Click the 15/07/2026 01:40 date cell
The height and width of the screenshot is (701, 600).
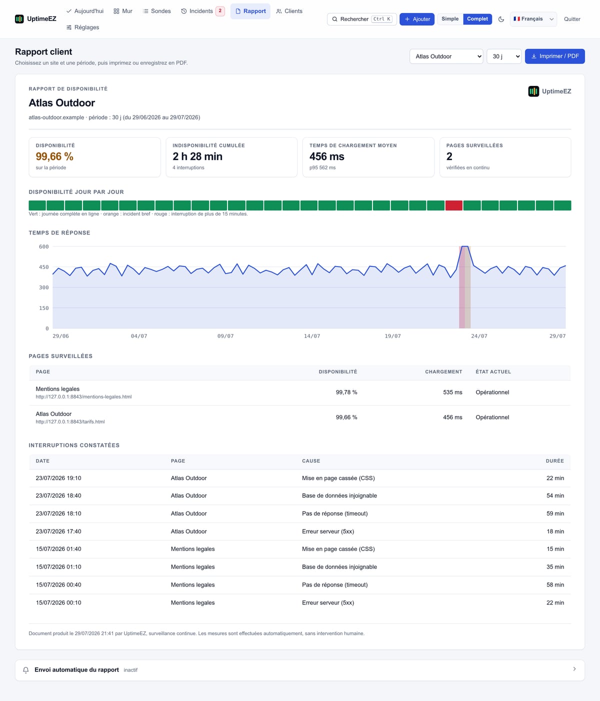58,549
